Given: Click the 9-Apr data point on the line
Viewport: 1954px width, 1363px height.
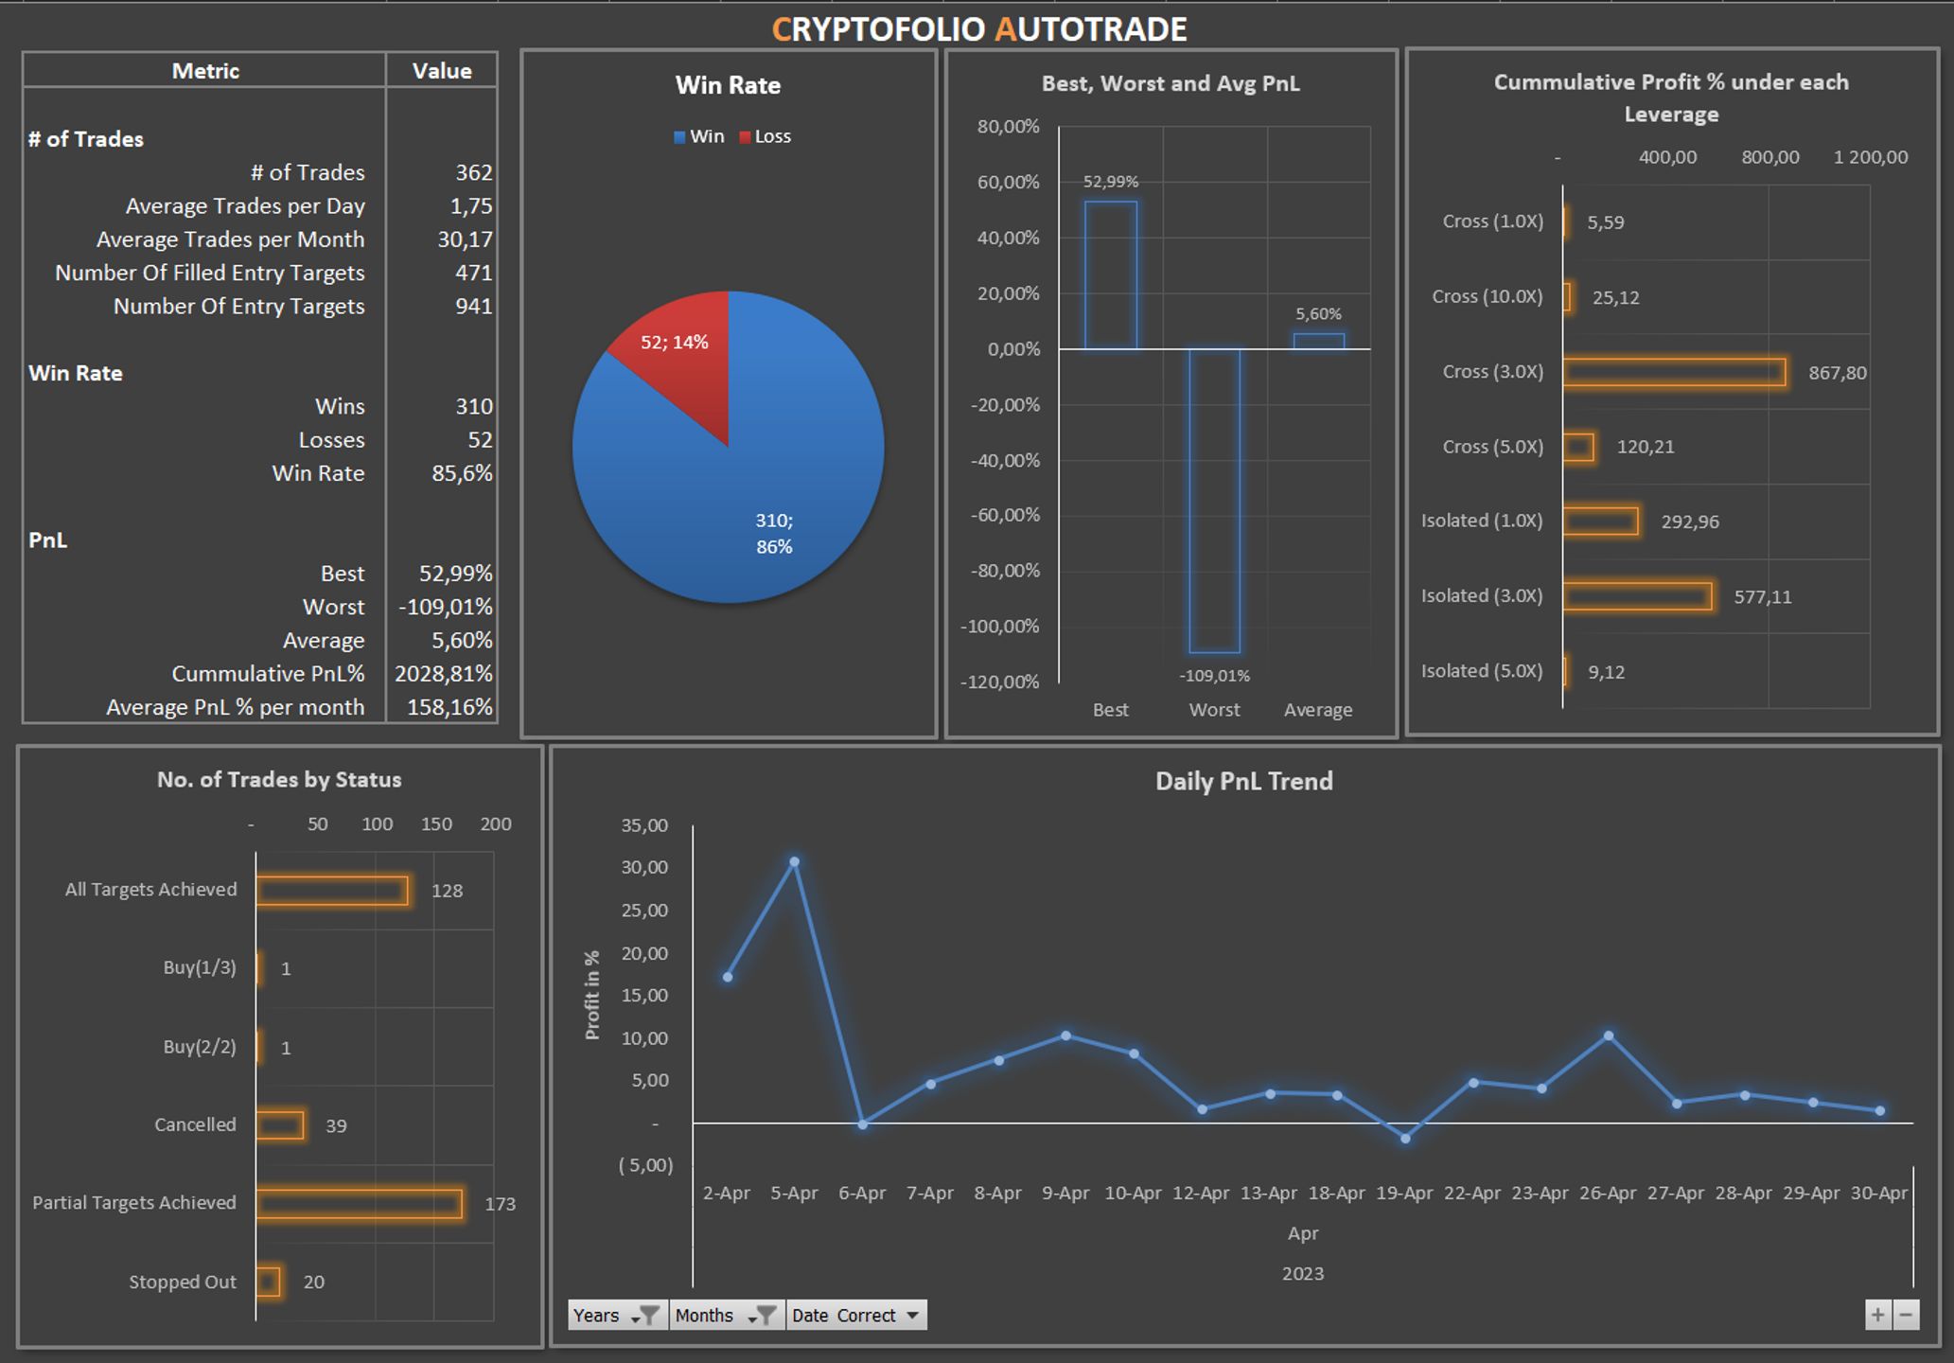Looking at the screenshot, I should pyautogui.click(x=1066, y=1036).
